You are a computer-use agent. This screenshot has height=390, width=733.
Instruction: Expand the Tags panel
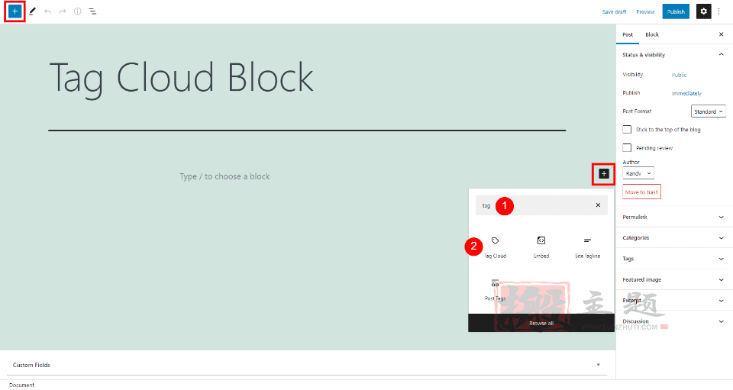pyautogui.click(x=675, y=258)
